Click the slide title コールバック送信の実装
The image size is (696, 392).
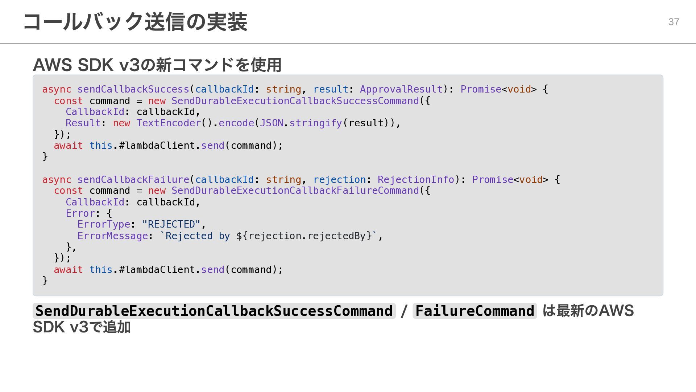click(x=135, y=22)
